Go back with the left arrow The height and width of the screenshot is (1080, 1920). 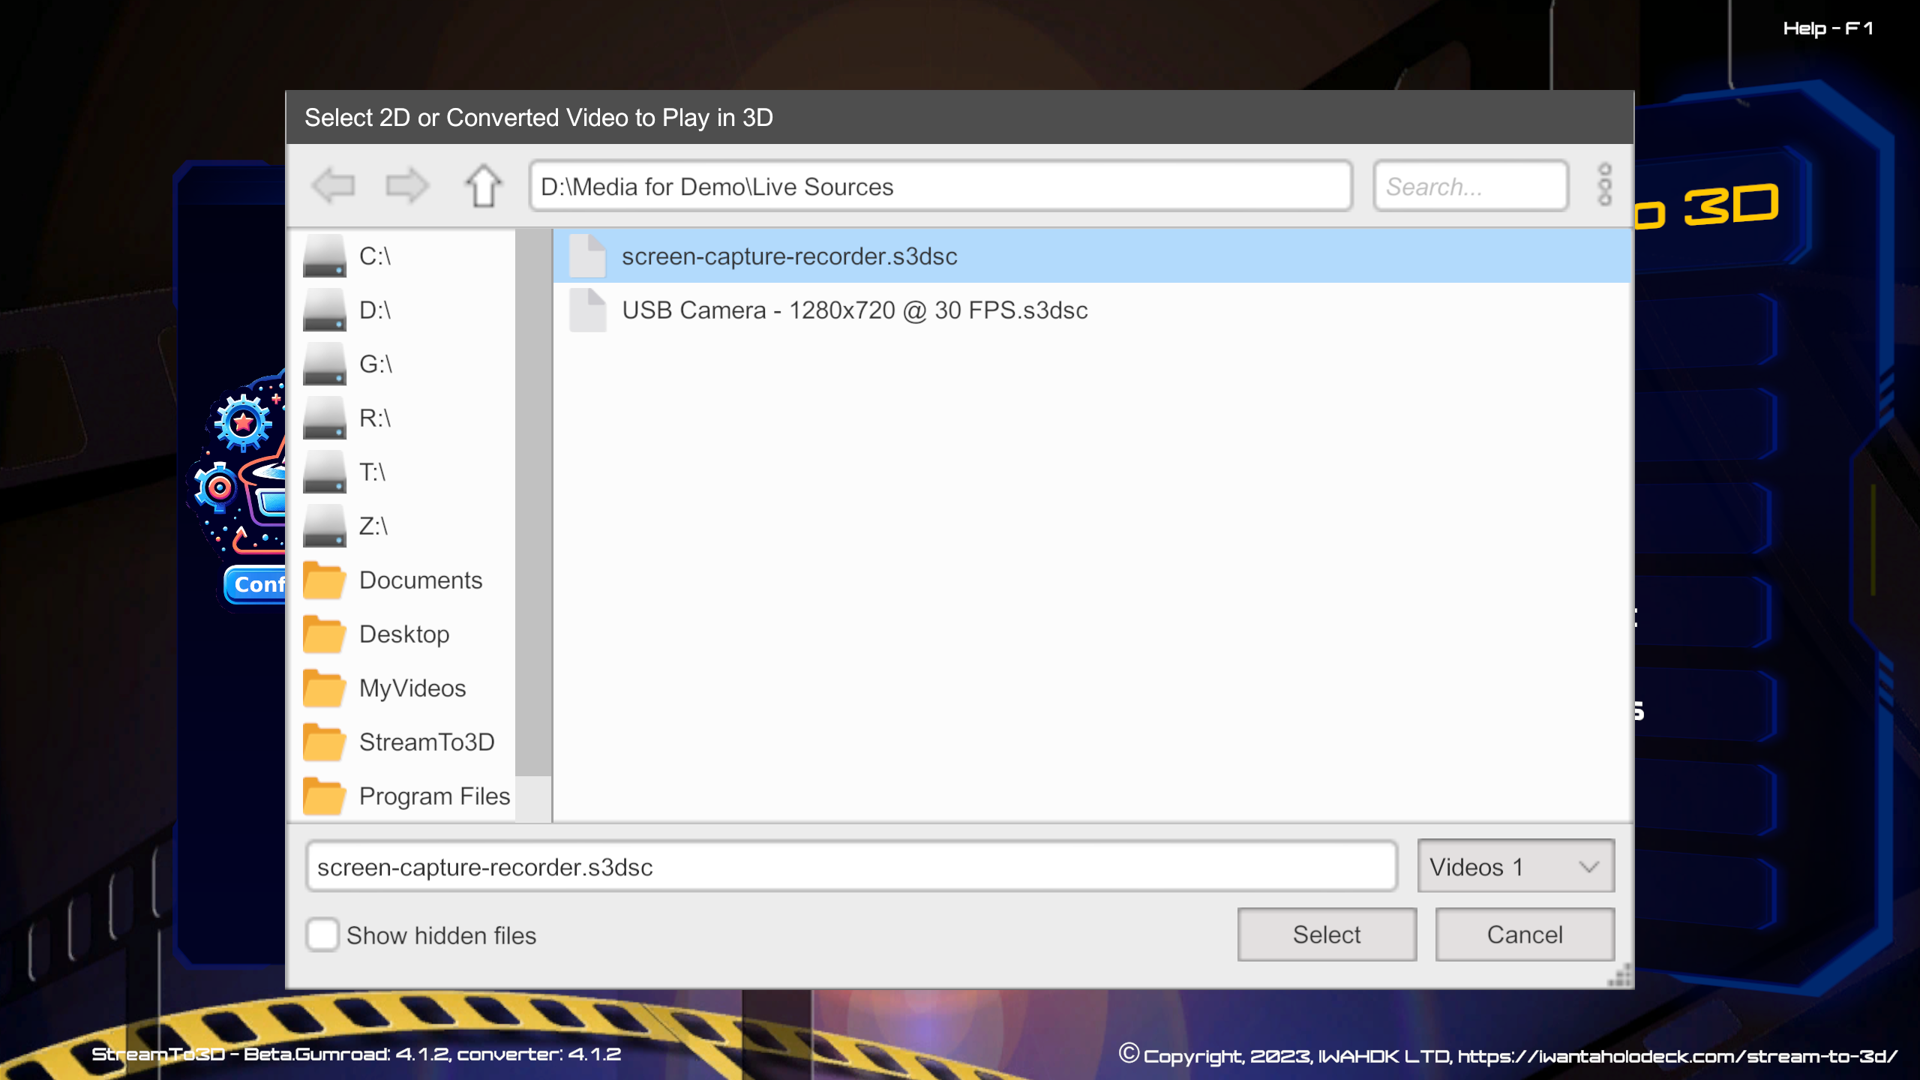tap(334, 185)
